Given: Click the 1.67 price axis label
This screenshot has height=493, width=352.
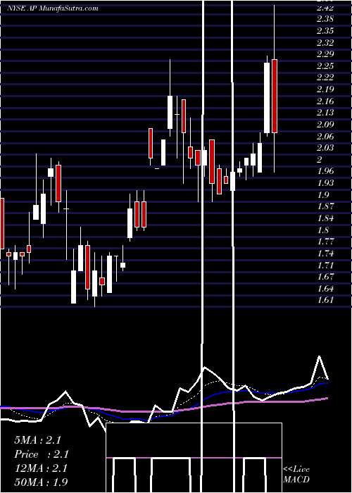Looking at the screenshot, I should coord(325,277).
